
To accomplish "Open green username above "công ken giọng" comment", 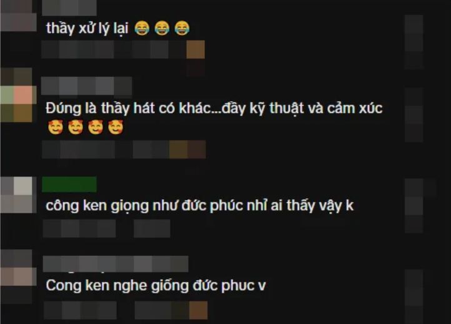I will [x=69, y=184].
